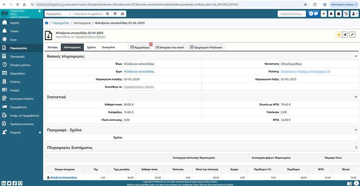
Task: Switch to the Σχόλια tab
Action: pyautogui.click(x=91, y=47)
